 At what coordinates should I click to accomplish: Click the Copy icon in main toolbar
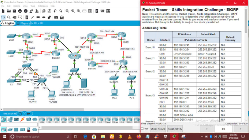(44, 11)
